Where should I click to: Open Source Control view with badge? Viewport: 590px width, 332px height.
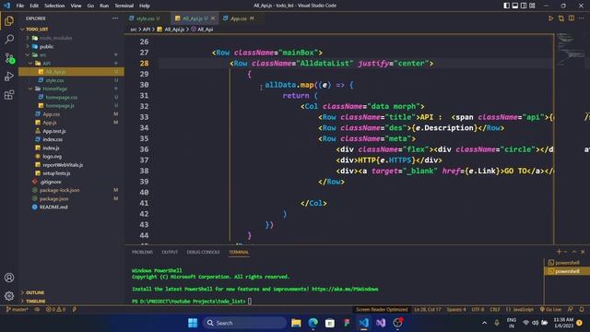tap(9, 58)
